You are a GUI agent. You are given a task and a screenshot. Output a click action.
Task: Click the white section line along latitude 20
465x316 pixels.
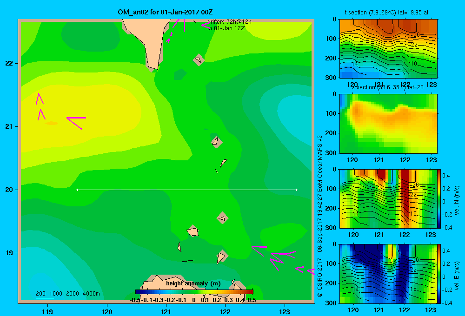pos(187,190)
